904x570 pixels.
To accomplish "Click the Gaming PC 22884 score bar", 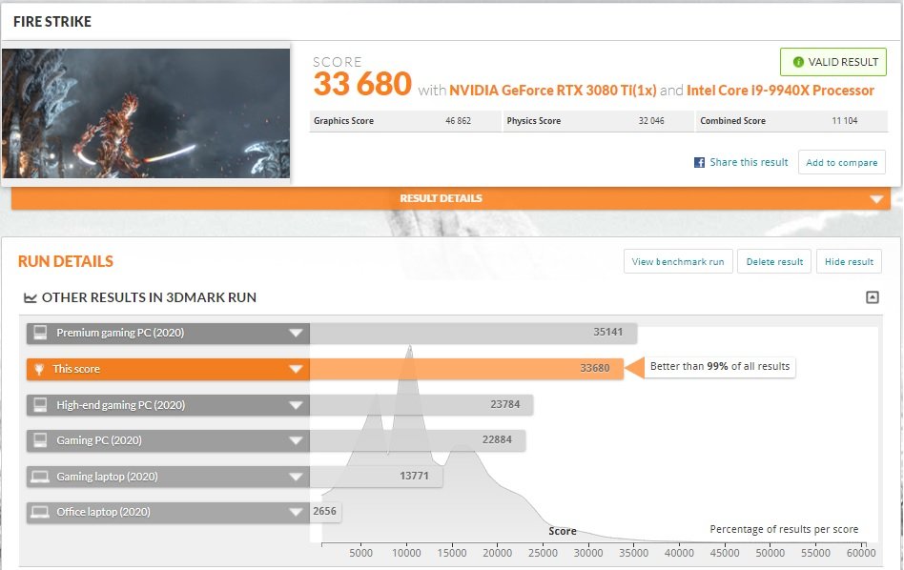I will tap(418, 440).
